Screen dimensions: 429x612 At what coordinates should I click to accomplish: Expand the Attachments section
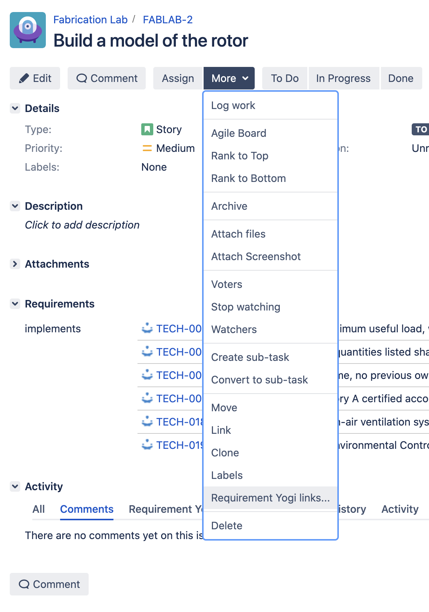(x=15, y=264)
